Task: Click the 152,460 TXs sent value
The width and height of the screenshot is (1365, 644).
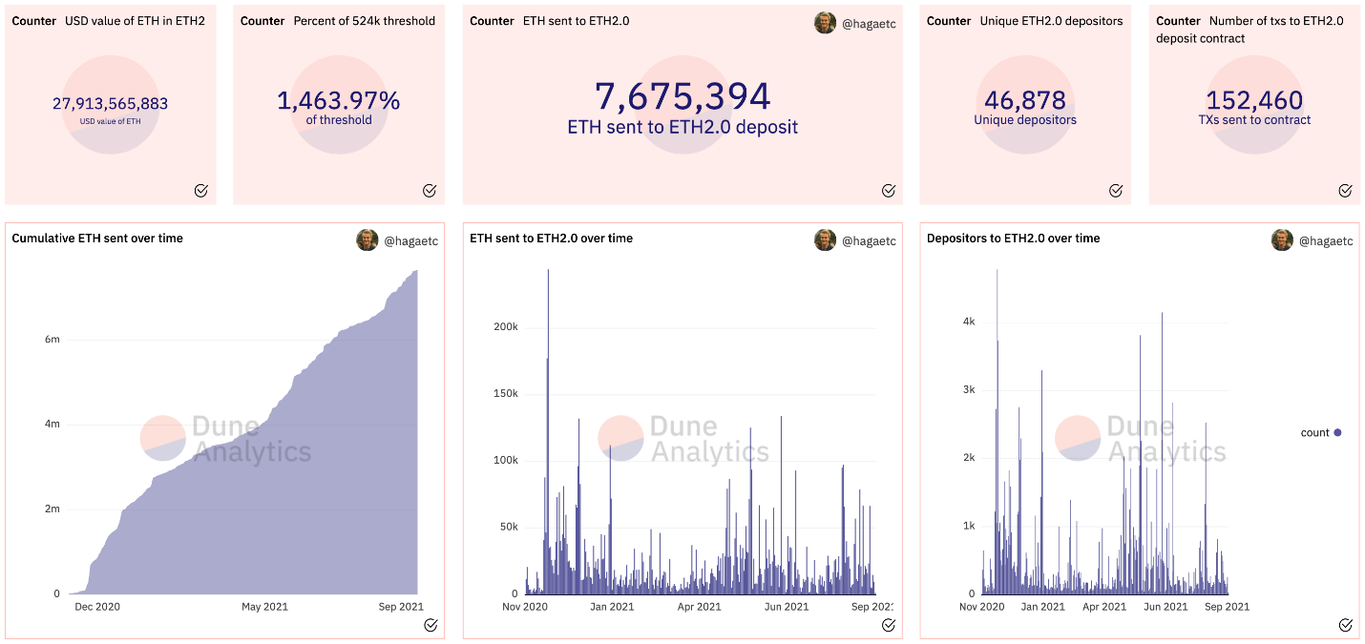Action: click(1254, 100)
